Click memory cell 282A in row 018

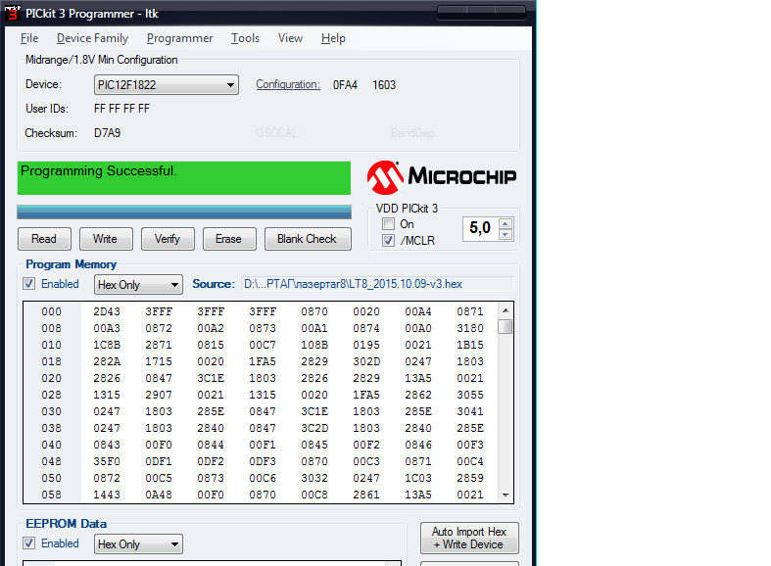tap(107, 361)
